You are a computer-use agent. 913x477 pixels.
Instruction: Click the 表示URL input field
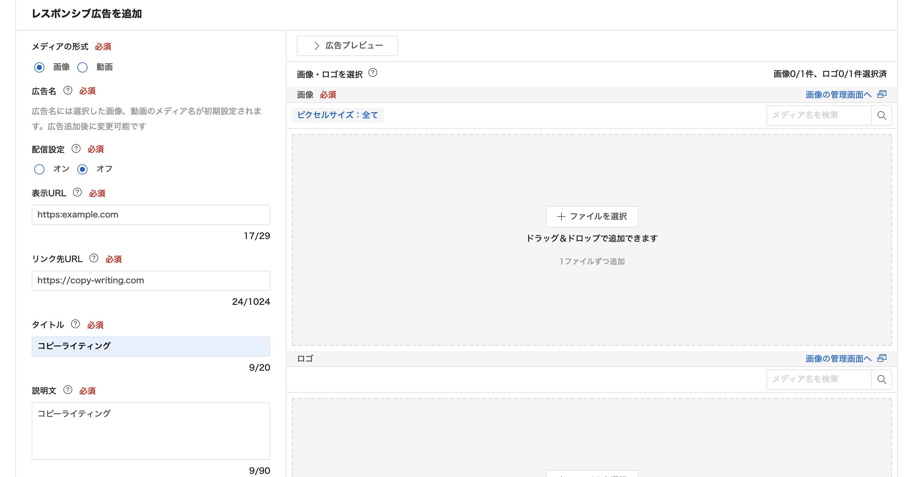151,215
